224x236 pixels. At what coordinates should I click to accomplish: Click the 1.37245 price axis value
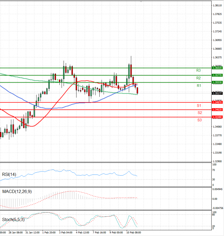point(217,31)
